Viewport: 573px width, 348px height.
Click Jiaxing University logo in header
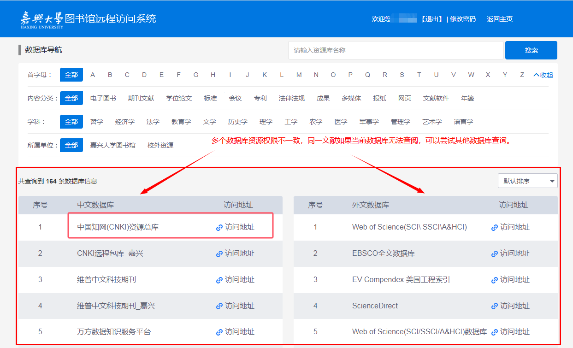click(41, 19)
